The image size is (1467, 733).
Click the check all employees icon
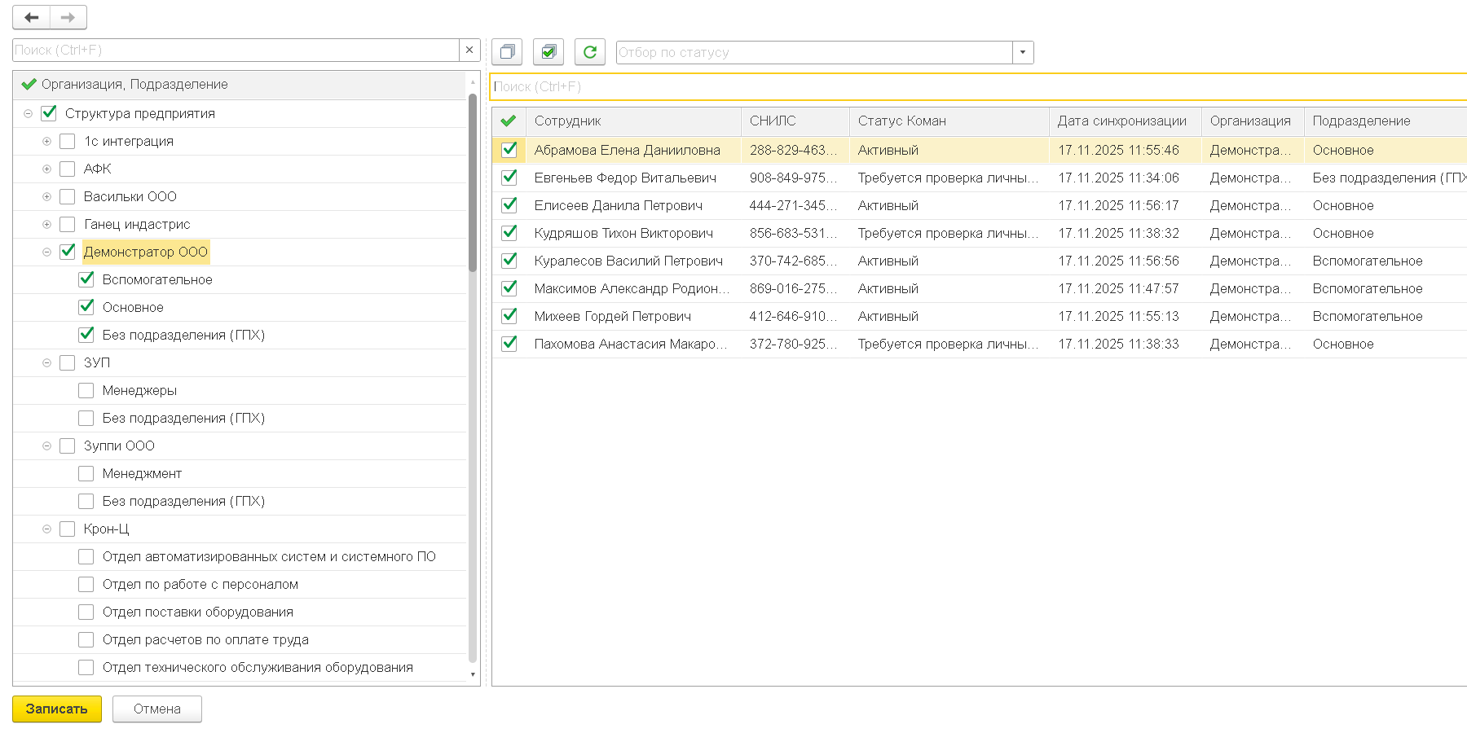[548, 52]
